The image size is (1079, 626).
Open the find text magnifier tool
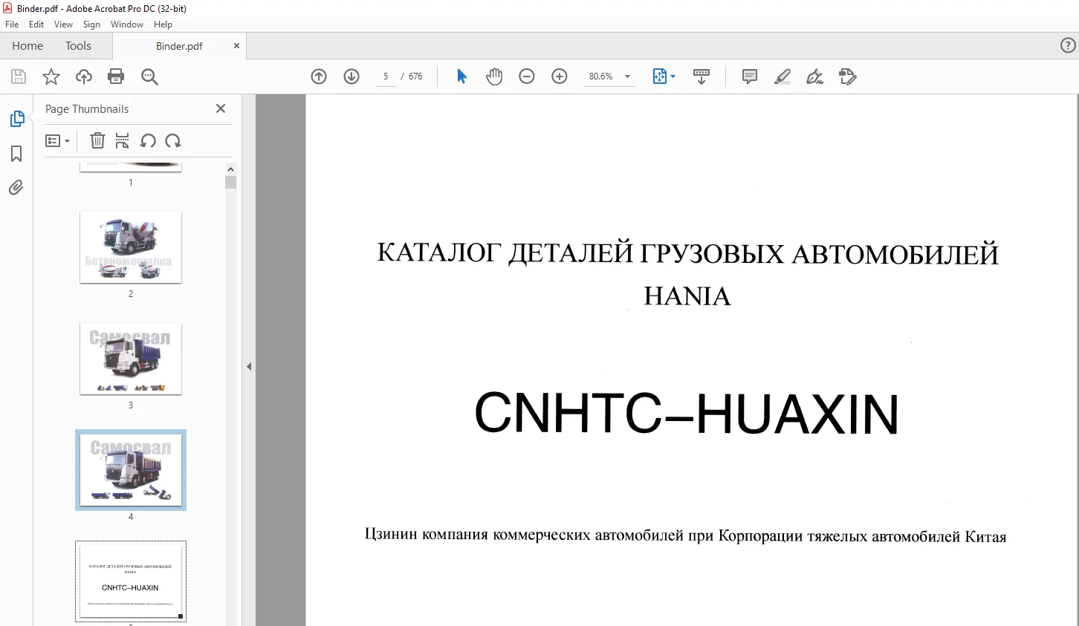point(149,76)
